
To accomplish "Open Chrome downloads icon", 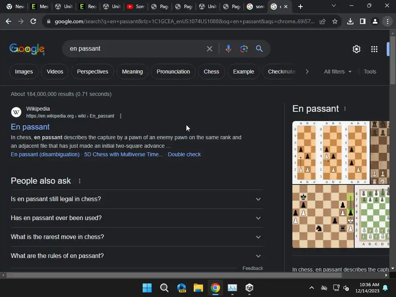I will pos(350,22).
